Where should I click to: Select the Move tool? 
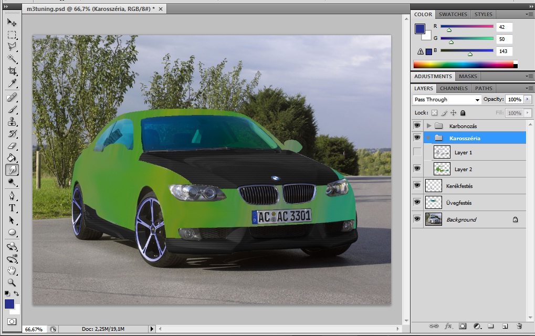(12, 23)
